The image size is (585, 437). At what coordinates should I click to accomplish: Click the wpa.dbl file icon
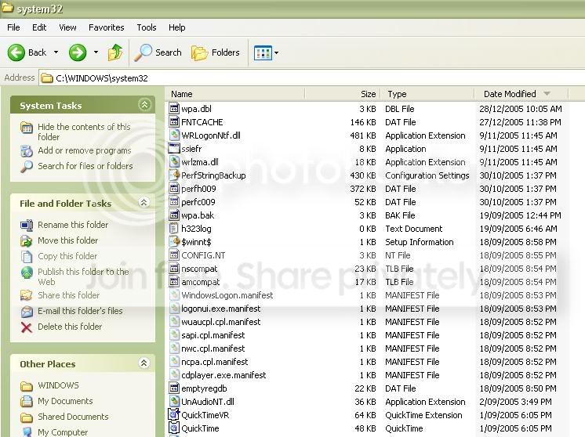(x=174, y=108)
